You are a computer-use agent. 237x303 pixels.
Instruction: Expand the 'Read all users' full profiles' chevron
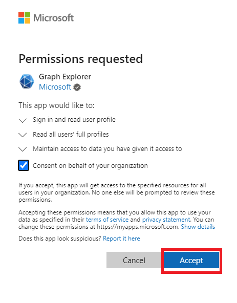coord(23,135)
